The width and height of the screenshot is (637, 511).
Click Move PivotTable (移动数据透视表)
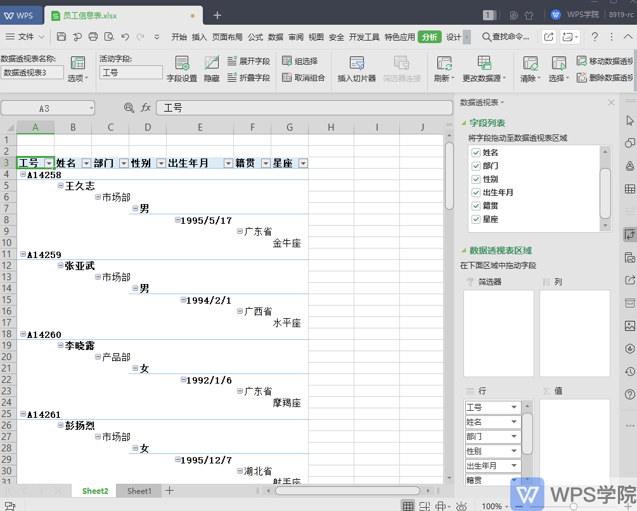(605, 61)
